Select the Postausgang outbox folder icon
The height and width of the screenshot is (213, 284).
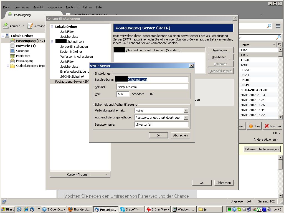pos(12,61)
